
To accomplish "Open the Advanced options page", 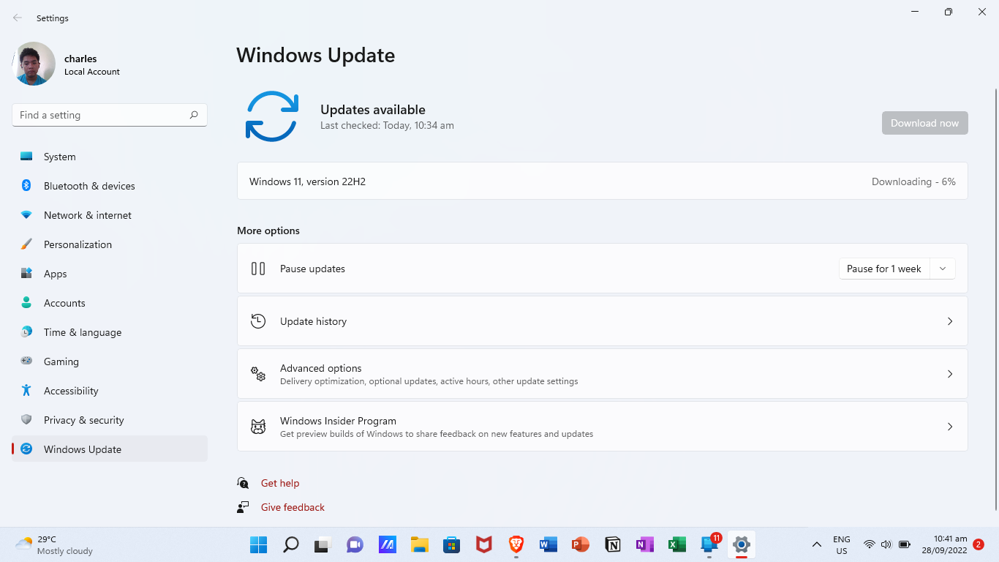I will point(603,374).
